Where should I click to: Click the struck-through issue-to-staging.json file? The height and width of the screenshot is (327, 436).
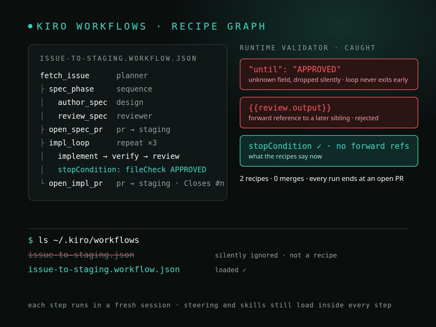click(x=81, y=255)
